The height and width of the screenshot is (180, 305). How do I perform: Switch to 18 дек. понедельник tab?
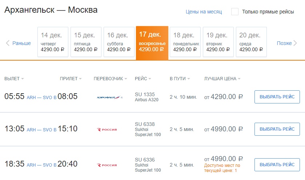point(185,42)
